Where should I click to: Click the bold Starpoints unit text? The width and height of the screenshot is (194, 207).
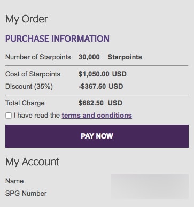pos(125,57)
